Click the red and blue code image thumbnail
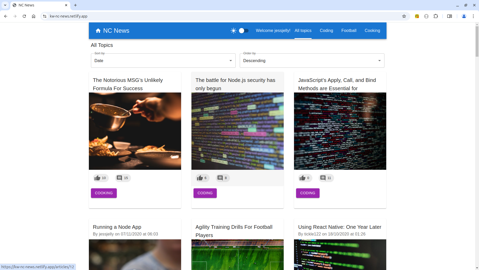The width and height of the screenshot is (479, 270). (x=340, y=131)
